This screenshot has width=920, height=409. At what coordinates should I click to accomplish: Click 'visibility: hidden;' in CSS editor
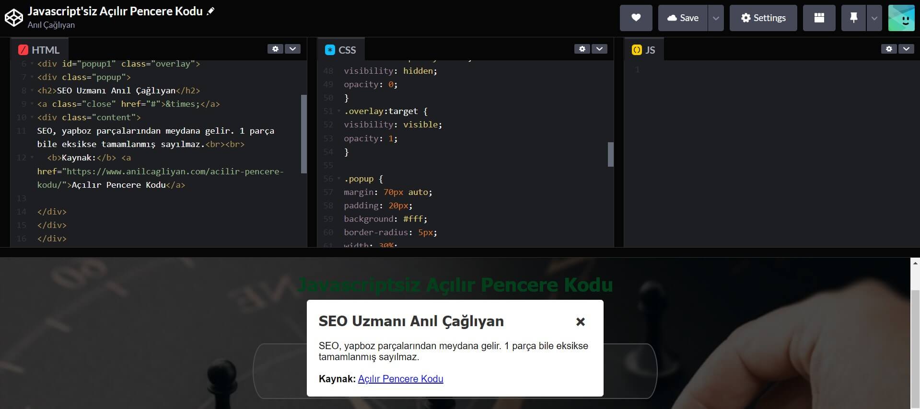tap(390, 71)
